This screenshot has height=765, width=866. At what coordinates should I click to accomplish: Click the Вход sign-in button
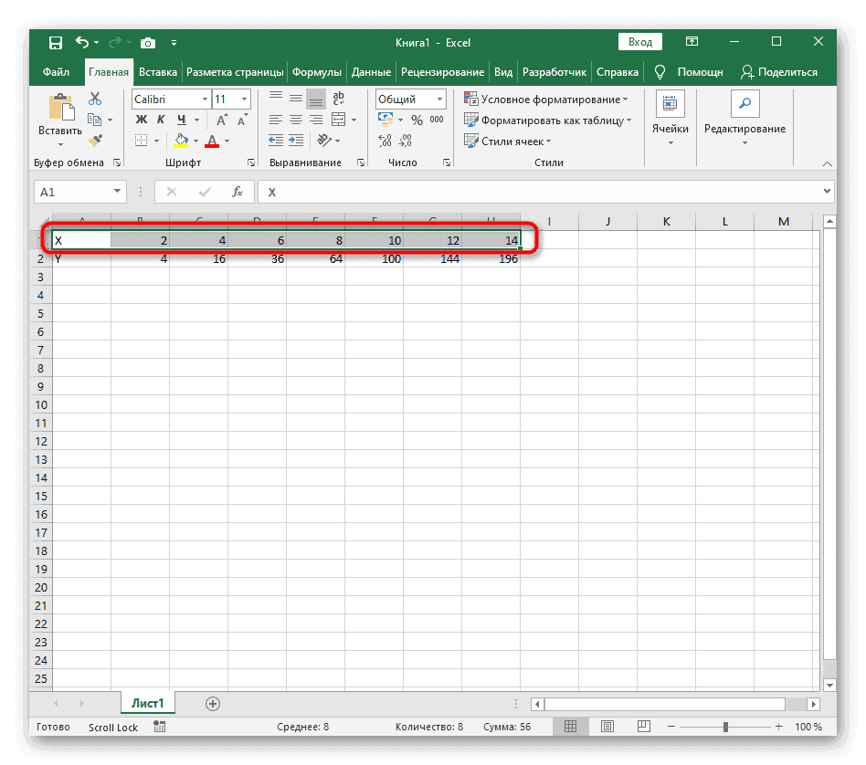pos(639,41)
